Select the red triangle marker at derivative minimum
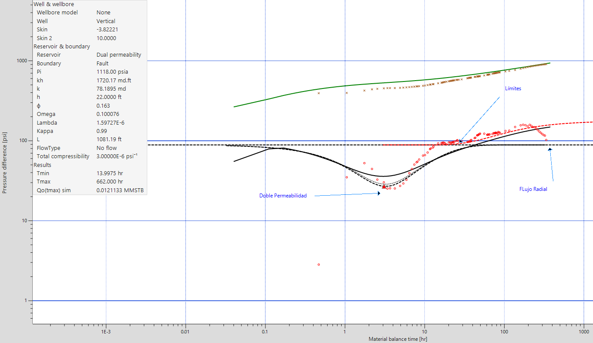This screenshot has height=343, width=593. (x=384, y=187)
